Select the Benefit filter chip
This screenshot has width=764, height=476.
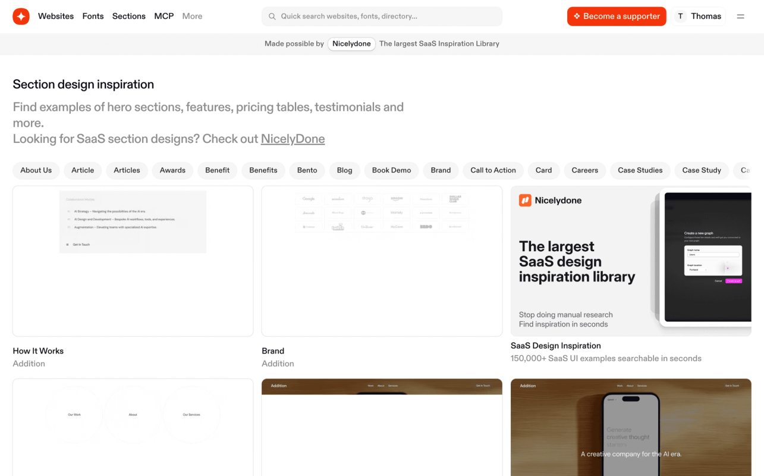pos(218,170)
